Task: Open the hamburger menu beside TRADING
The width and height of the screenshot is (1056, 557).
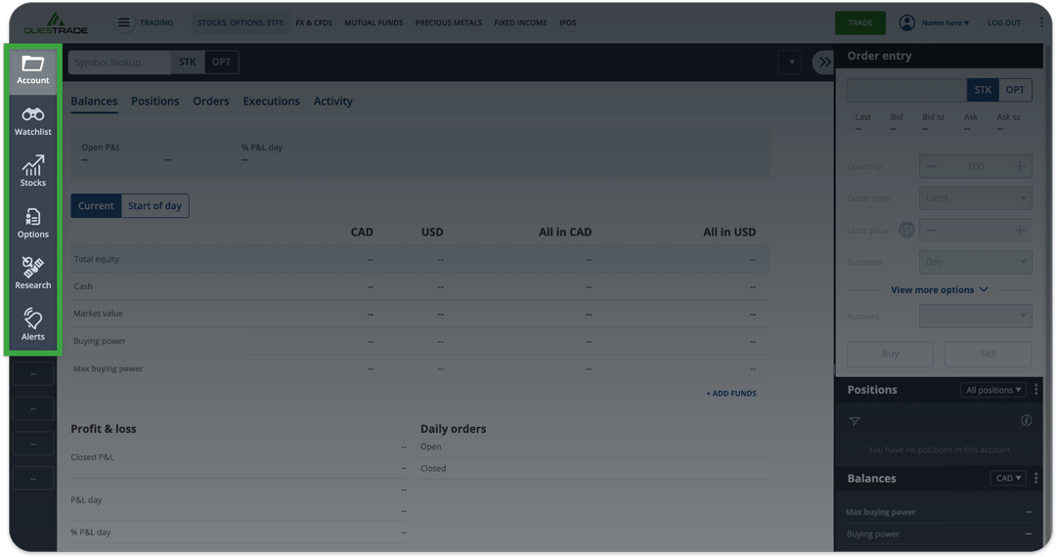Action: click(124, 22)
